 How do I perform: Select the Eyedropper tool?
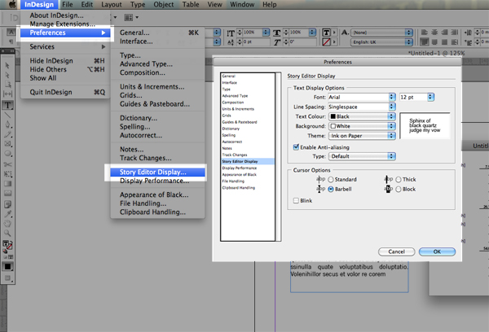(x=8, y=214)
